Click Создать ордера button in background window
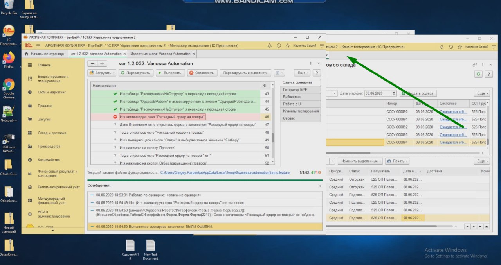 (x=418, y=93)
